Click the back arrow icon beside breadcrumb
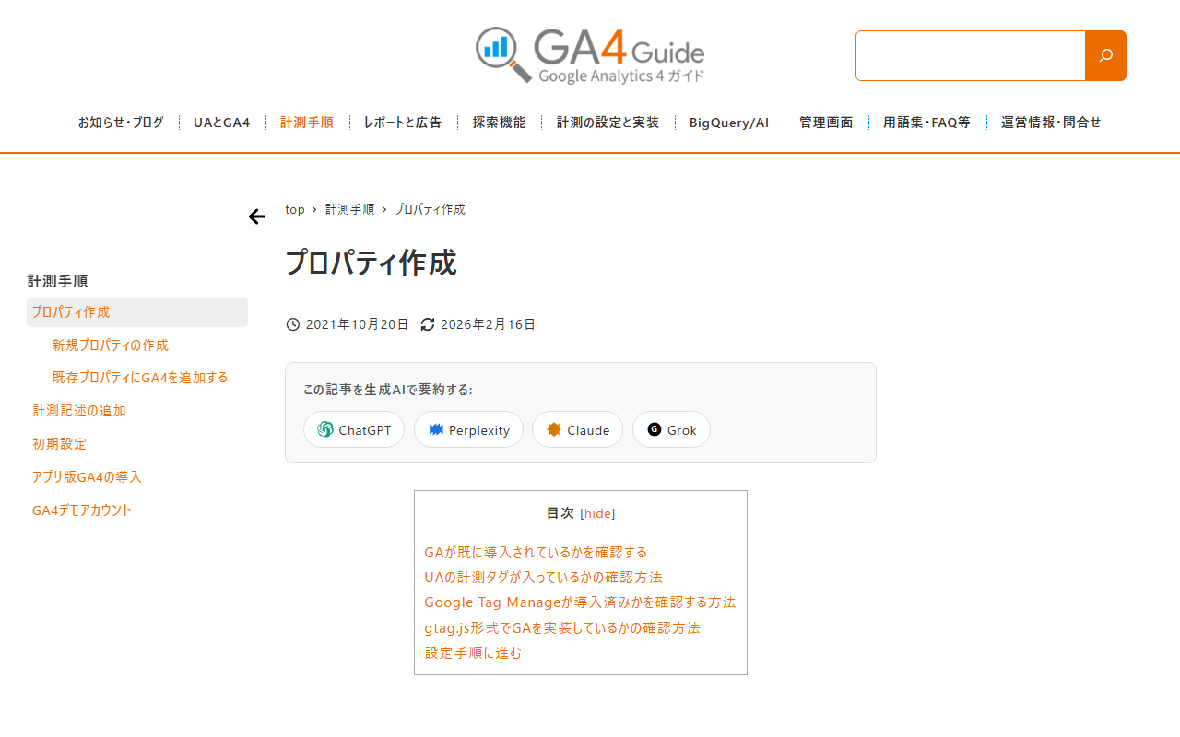Screen dimensions: 1180x737 point(257,216)
